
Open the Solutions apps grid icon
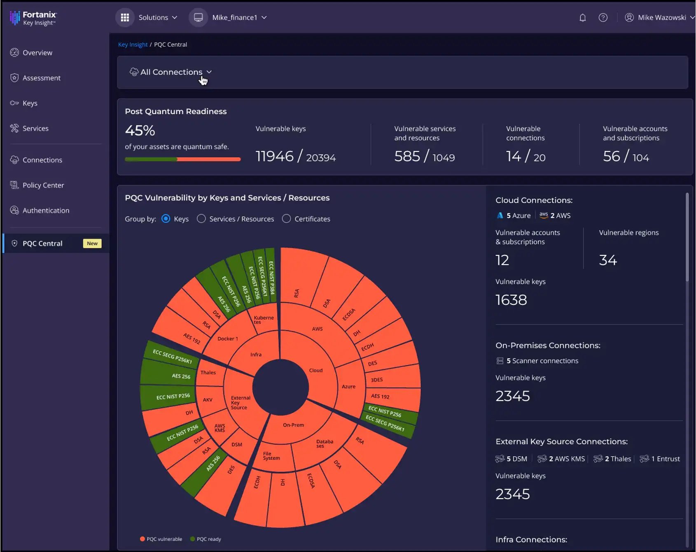[x=125, y=18]
